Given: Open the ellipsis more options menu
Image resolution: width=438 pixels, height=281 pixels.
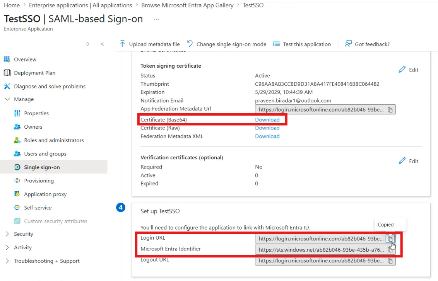Looking at the screenshot, I should [x=156, y=19].
